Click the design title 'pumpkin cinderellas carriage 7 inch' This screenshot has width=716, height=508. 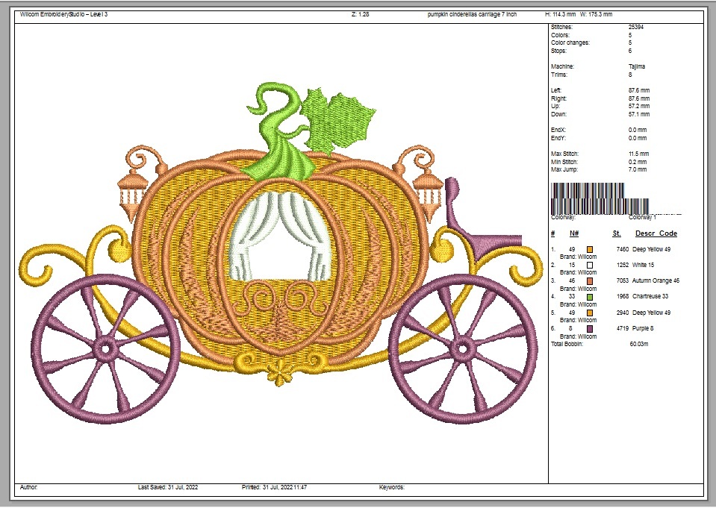click(472, 15)
